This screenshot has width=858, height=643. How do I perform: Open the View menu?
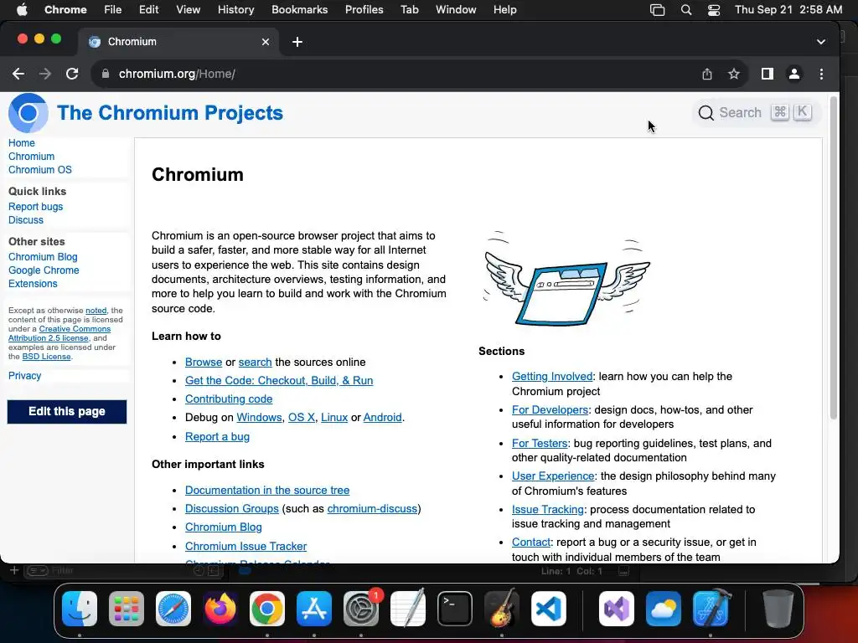188,10
